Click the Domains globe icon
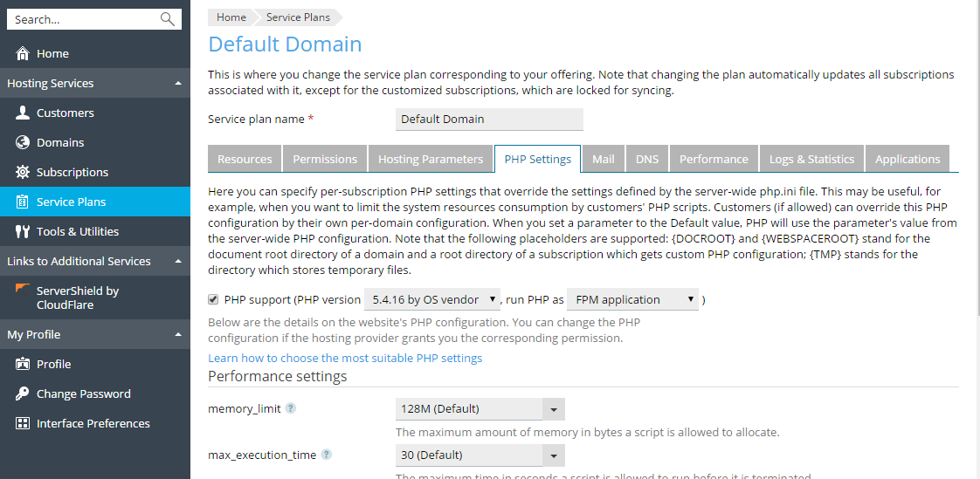Viewport: 980px width, 479px height. 23,142
